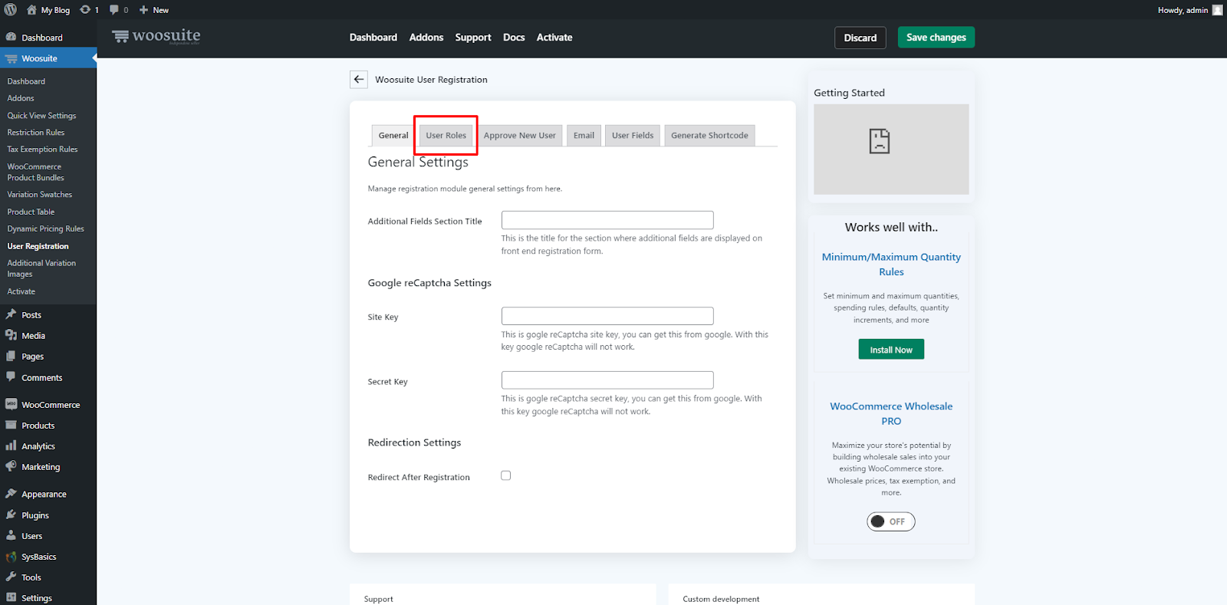The width and height of the screenshot is (1227, 605).
Task: Click the Analytics bar chart icon
Action: (x=11, y=446)
